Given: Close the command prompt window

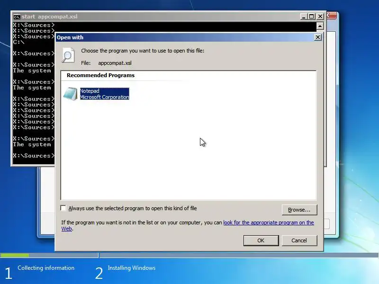Looking at the screenshot, I should tap(320, 17).
